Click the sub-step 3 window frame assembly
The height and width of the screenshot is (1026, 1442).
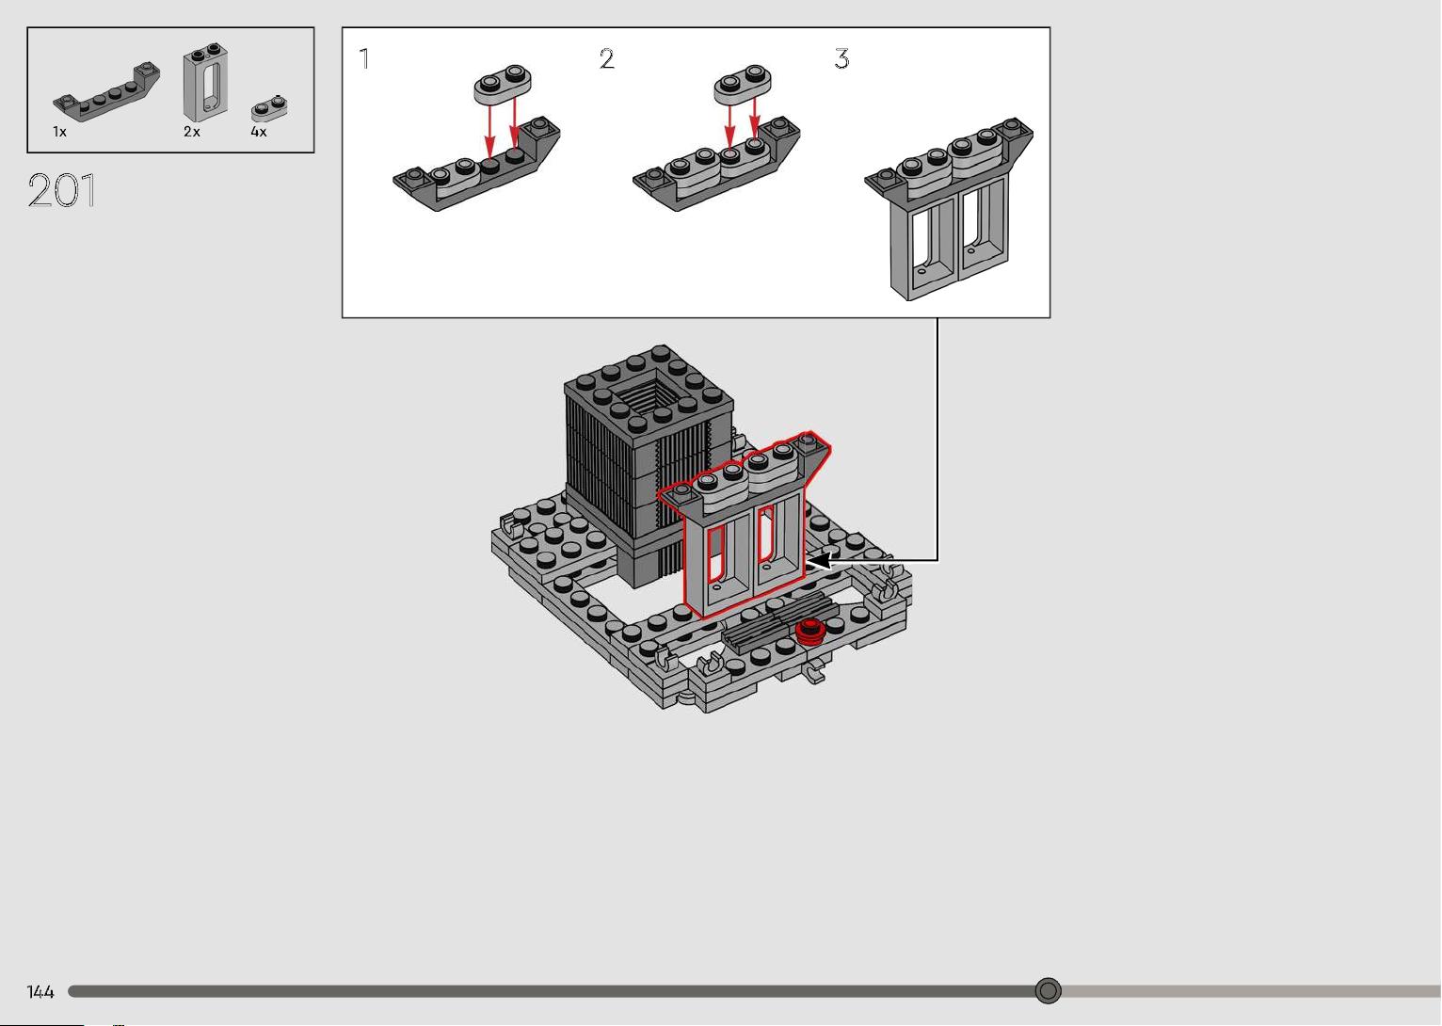949,209
